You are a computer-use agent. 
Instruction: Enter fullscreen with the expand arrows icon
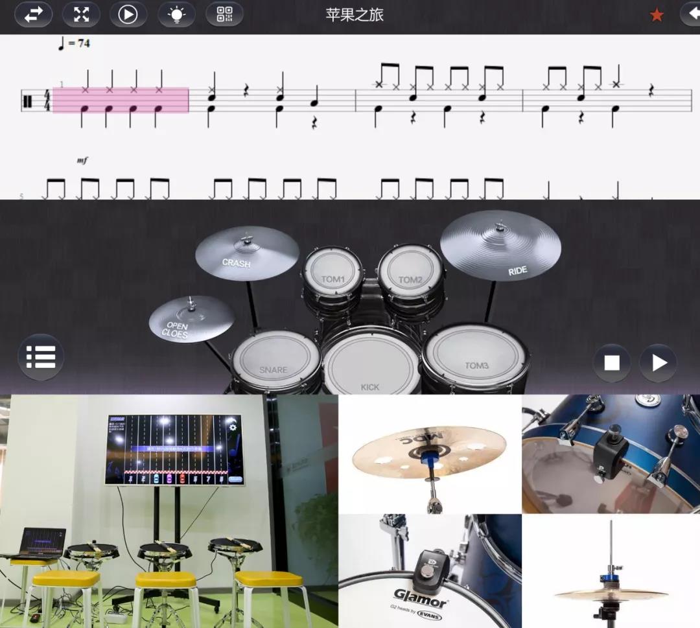coord(81,14)
